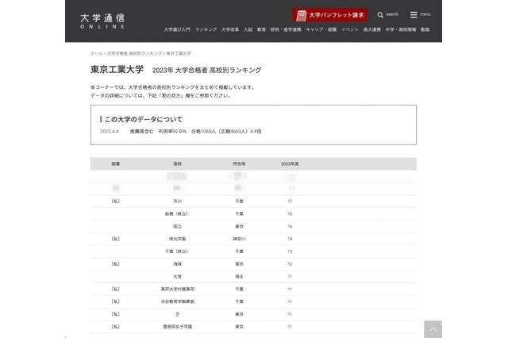Click the ホーム breadcrumb link
This screenshot has height=338, width=508.
pyautogui.click(x=96, y=53)
